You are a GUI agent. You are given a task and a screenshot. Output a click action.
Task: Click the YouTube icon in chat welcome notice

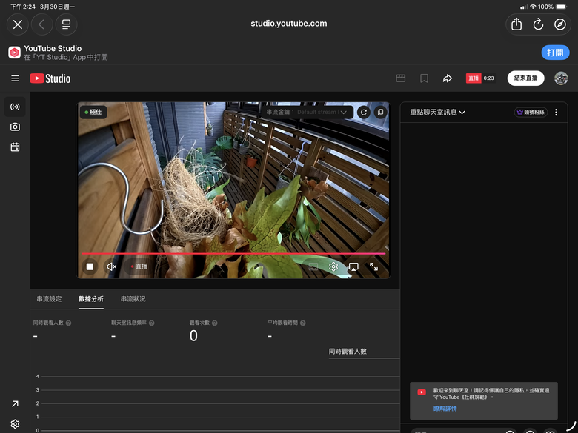coord(422,392)
